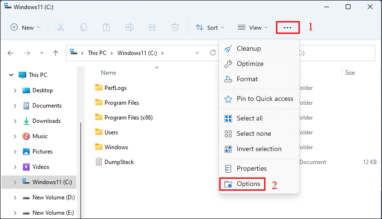Click the PerfLogs folder icon

click(99, 88)
